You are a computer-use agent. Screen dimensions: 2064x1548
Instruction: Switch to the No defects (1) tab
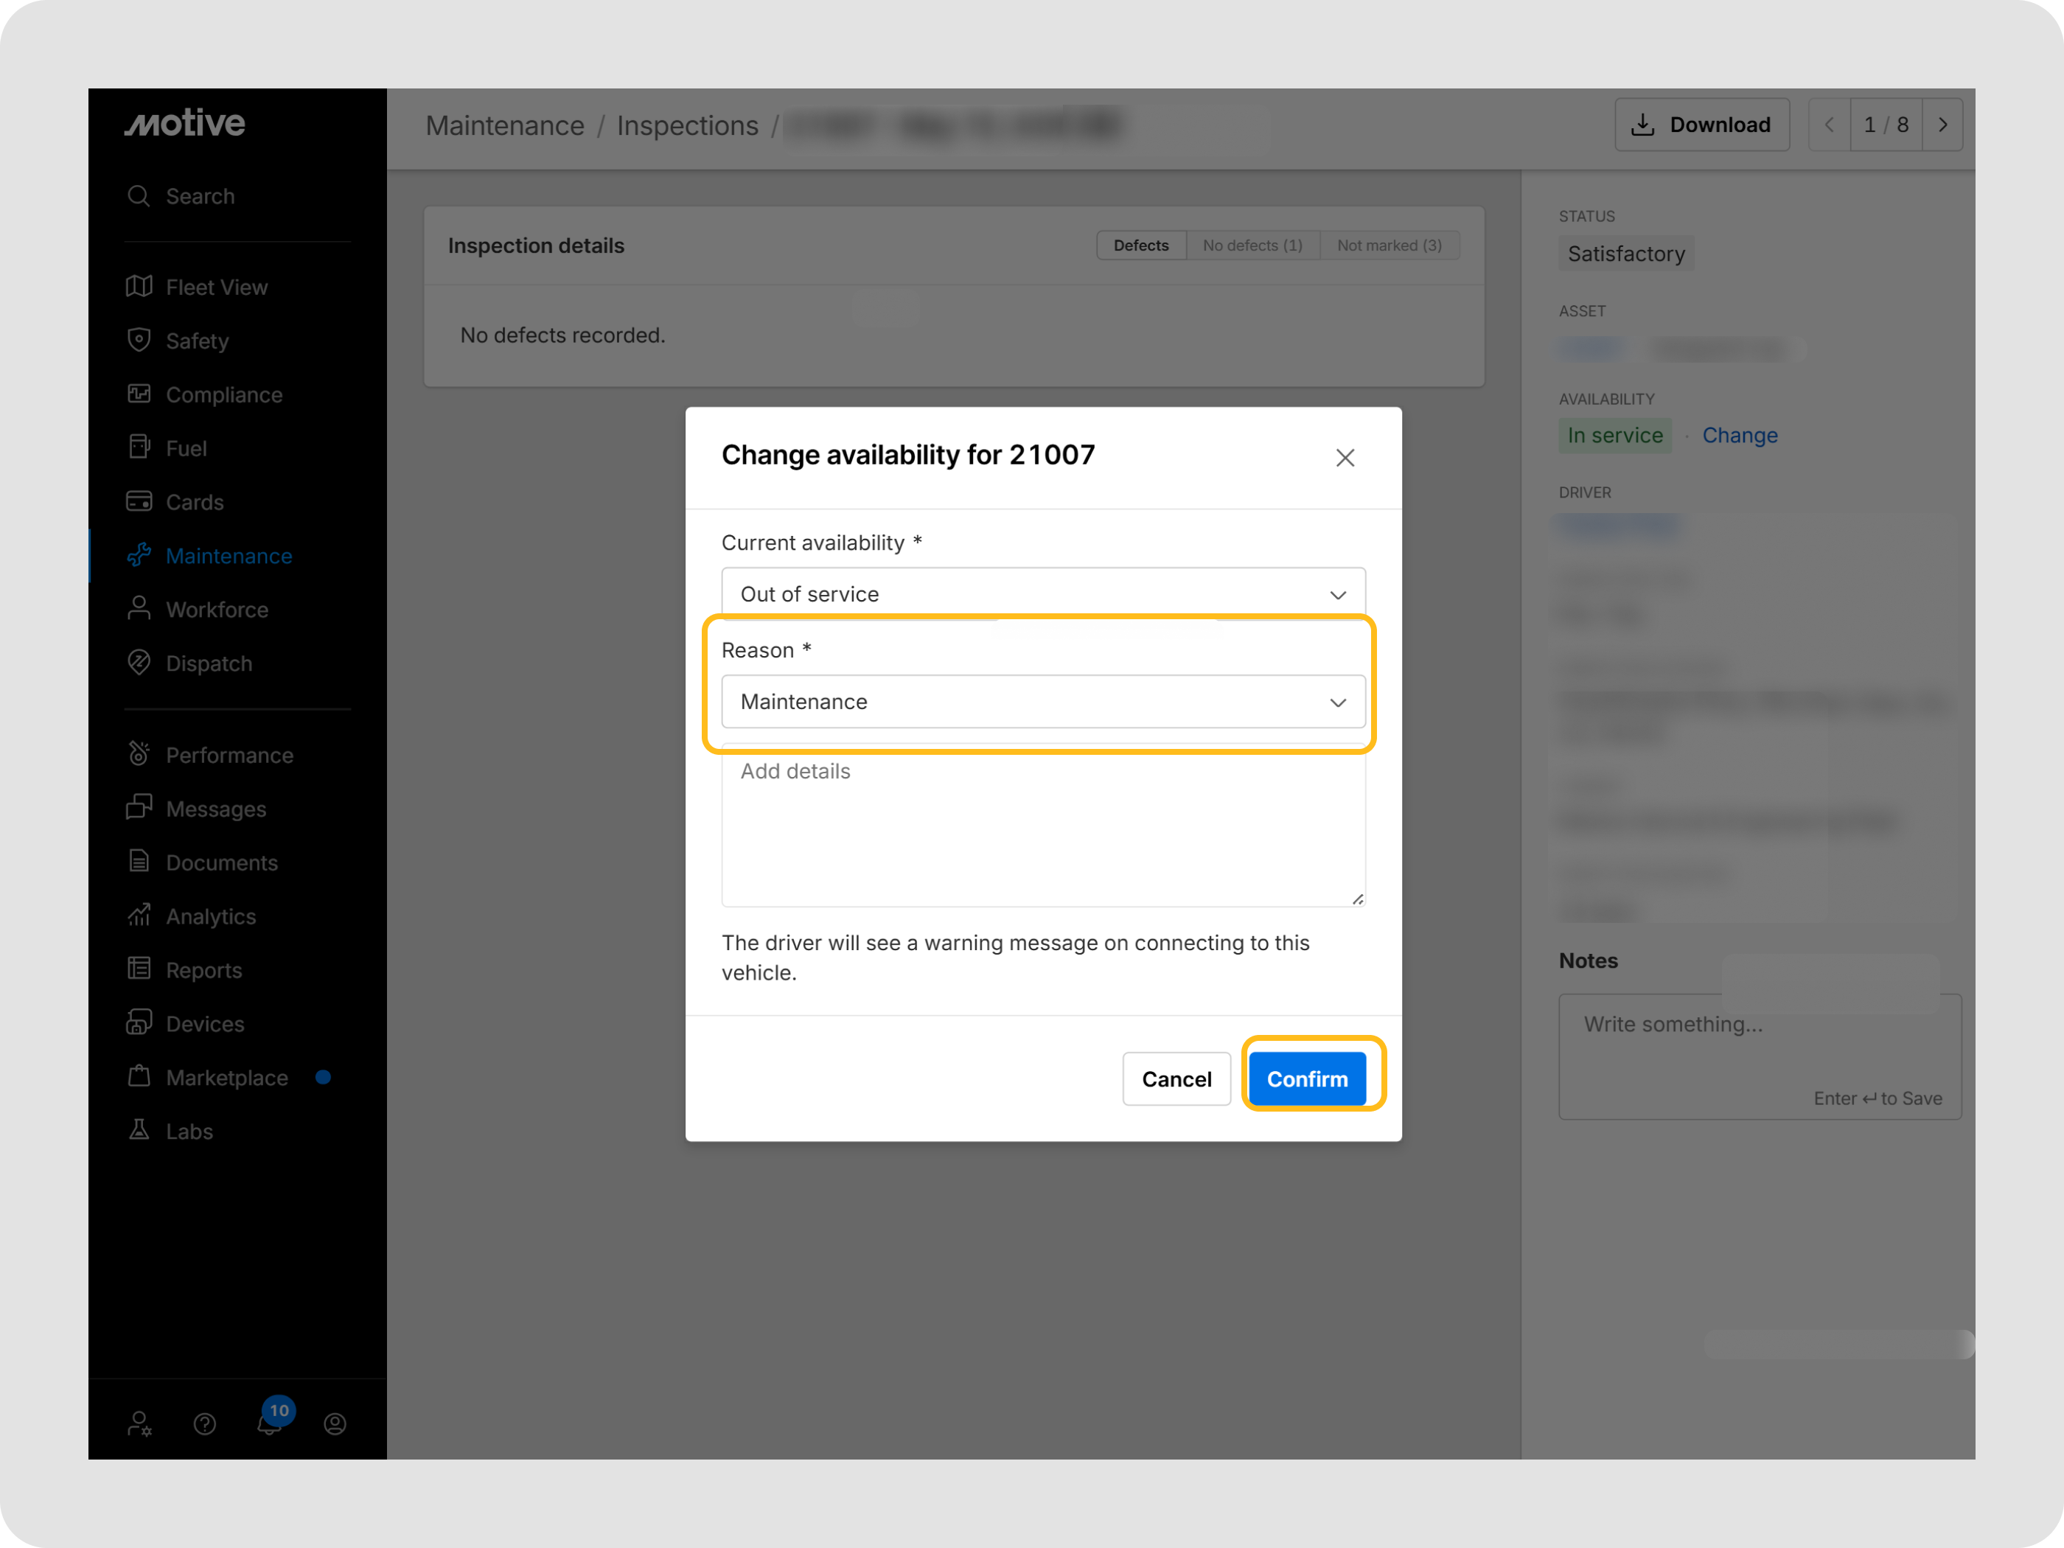coord(1252,245)
